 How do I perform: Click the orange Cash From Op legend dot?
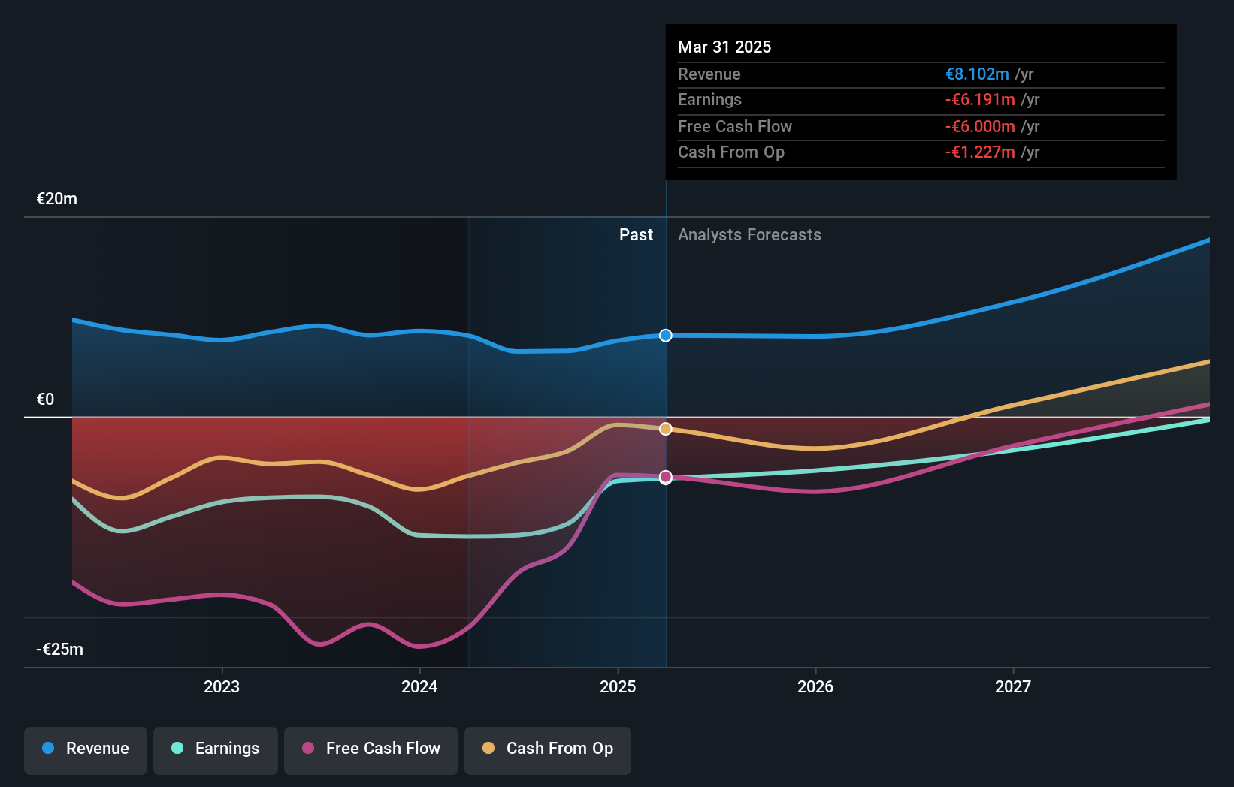click(x=488, y=748)
